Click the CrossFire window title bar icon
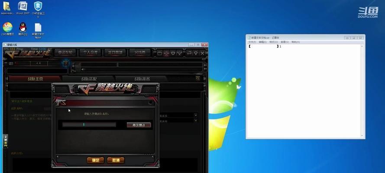 pos(5,45)
